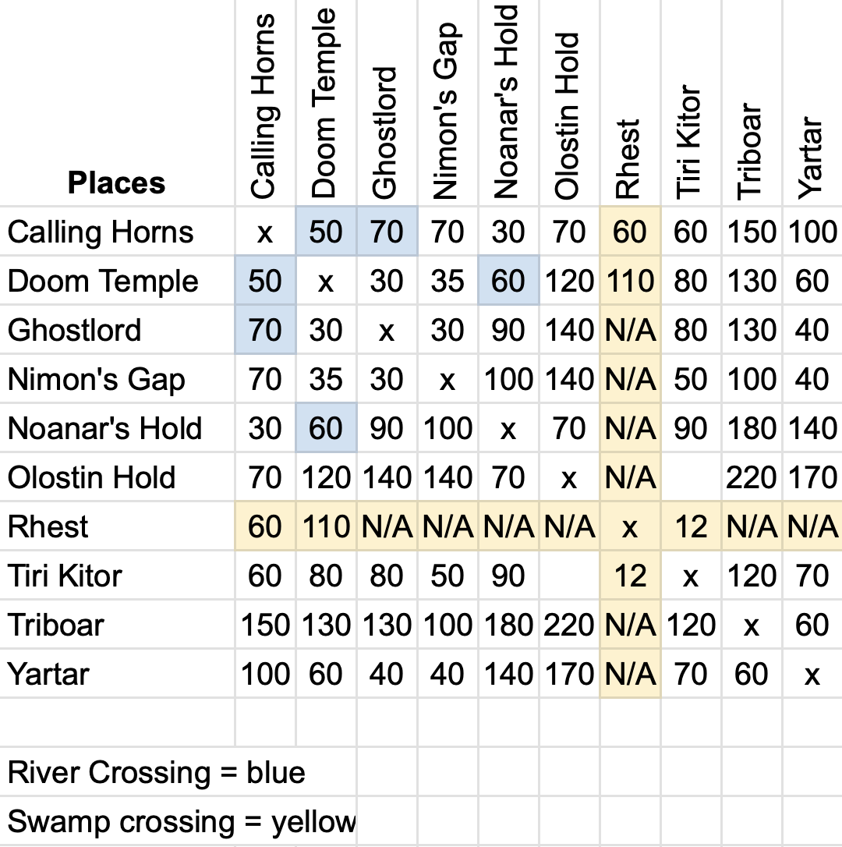Click blue 50 in Calling Horns row, Doom Temple column
Image resolution: width=842 pixels, height=847 pixels.
click(326, 232)
